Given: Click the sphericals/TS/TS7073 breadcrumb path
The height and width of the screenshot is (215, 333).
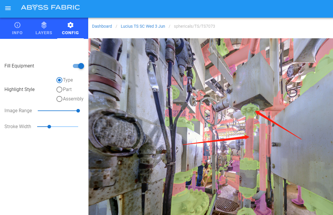Looking at the screenshot, I should 194,26.
